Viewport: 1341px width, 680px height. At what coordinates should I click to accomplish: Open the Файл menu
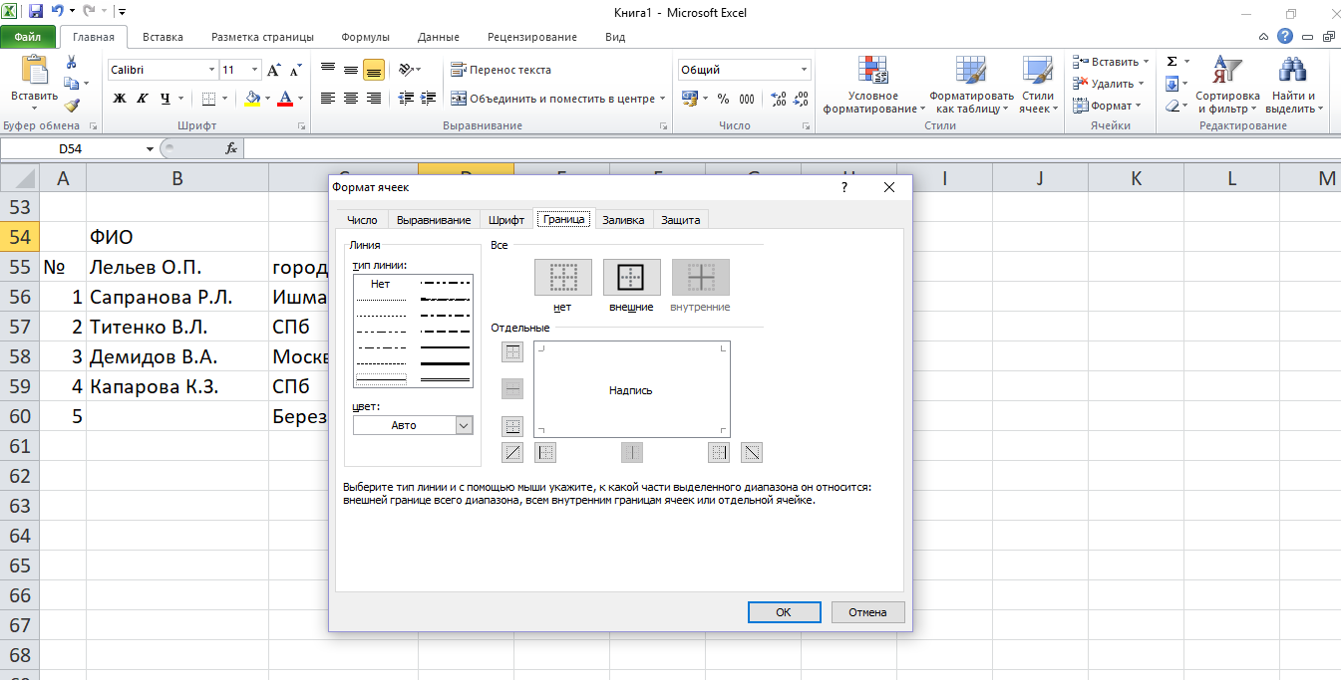click(28, 37)
